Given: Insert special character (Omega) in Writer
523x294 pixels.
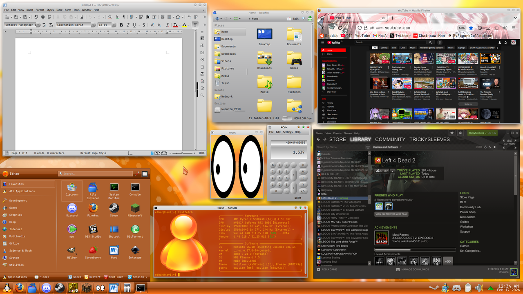Looking at the screenshot, I should click(x=178, y=17).
